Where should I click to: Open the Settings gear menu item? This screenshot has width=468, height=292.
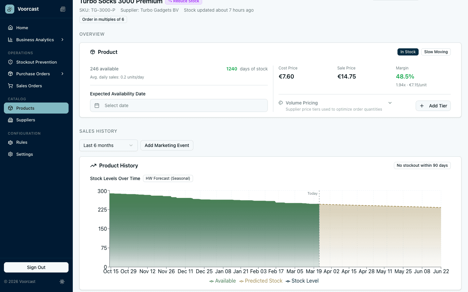coord(24,154)
